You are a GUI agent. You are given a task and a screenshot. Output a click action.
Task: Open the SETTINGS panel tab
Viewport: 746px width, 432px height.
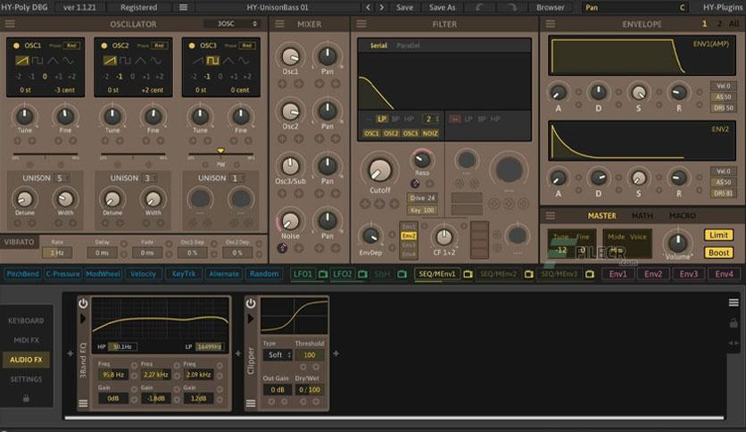pos(26,379)
